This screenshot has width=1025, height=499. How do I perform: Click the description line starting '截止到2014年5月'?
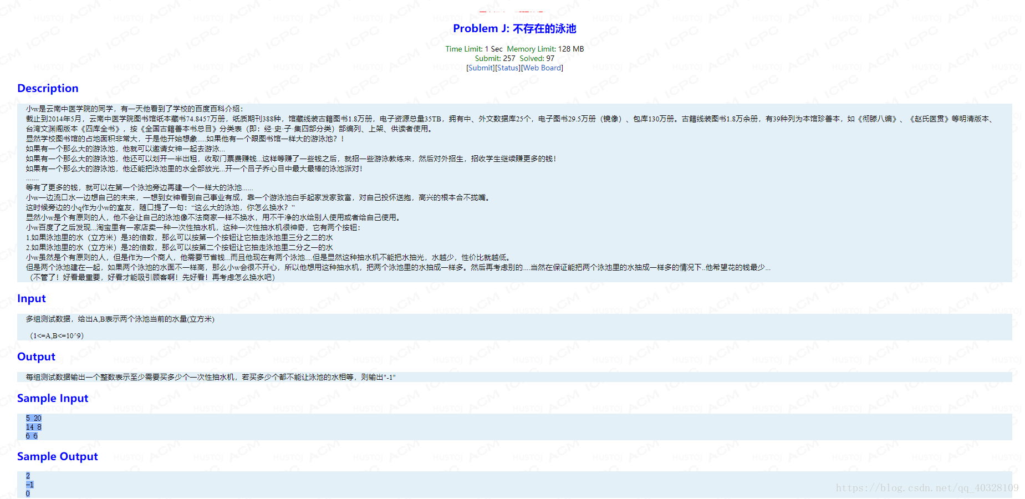[x=510, y=119]
